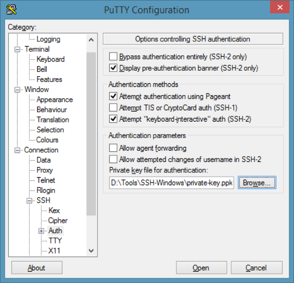The height and width of the screenshot is (283, 294).
Task: Collapse the Connection category node
Action: click(17, 150)
